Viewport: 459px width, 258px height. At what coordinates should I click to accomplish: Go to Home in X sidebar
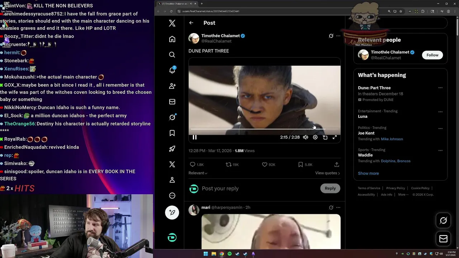coord(172,39)
